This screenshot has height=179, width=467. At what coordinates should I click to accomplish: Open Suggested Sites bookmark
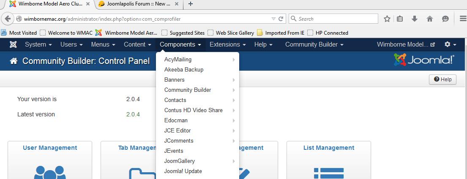tap(183, 33)
